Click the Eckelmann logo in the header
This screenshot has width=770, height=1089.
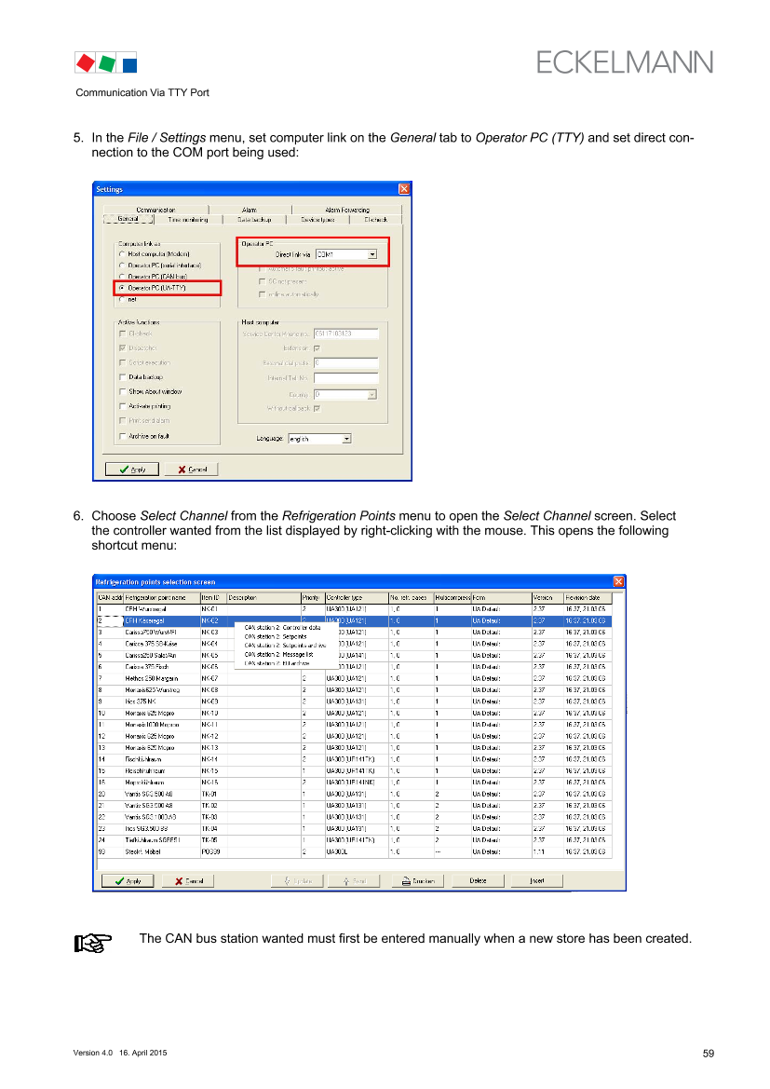(x=625, y=62)
